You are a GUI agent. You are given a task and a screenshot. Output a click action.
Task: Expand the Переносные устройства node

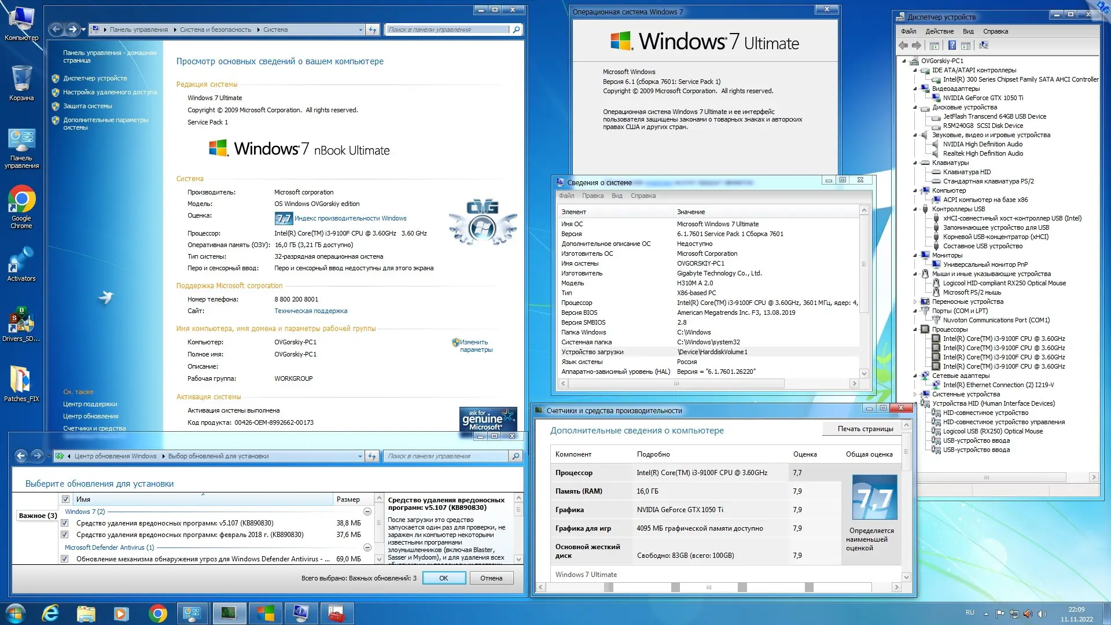(x=915, y=302)
